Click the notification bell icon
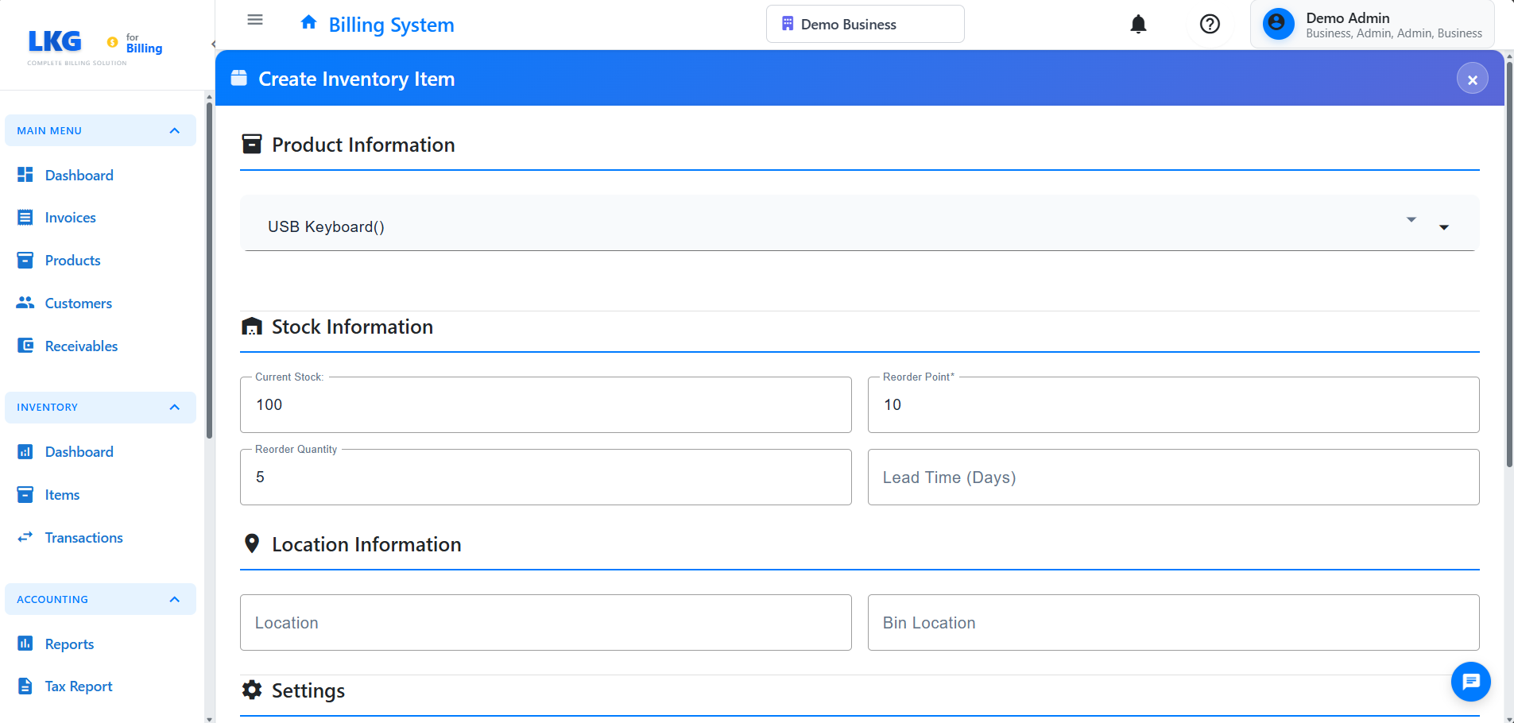Viewport: 1514px width, 723px height. click(x=1138, y=25)
